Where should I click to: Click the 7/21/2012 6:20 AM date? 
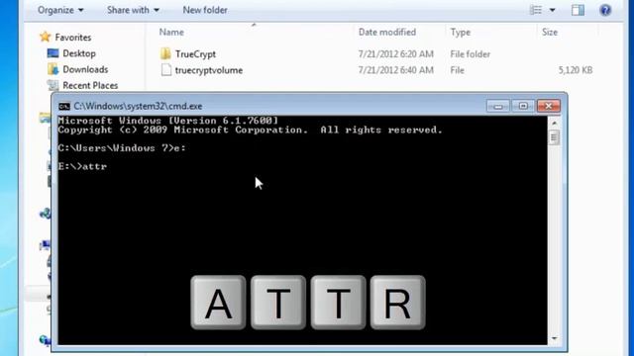(396, 54)
